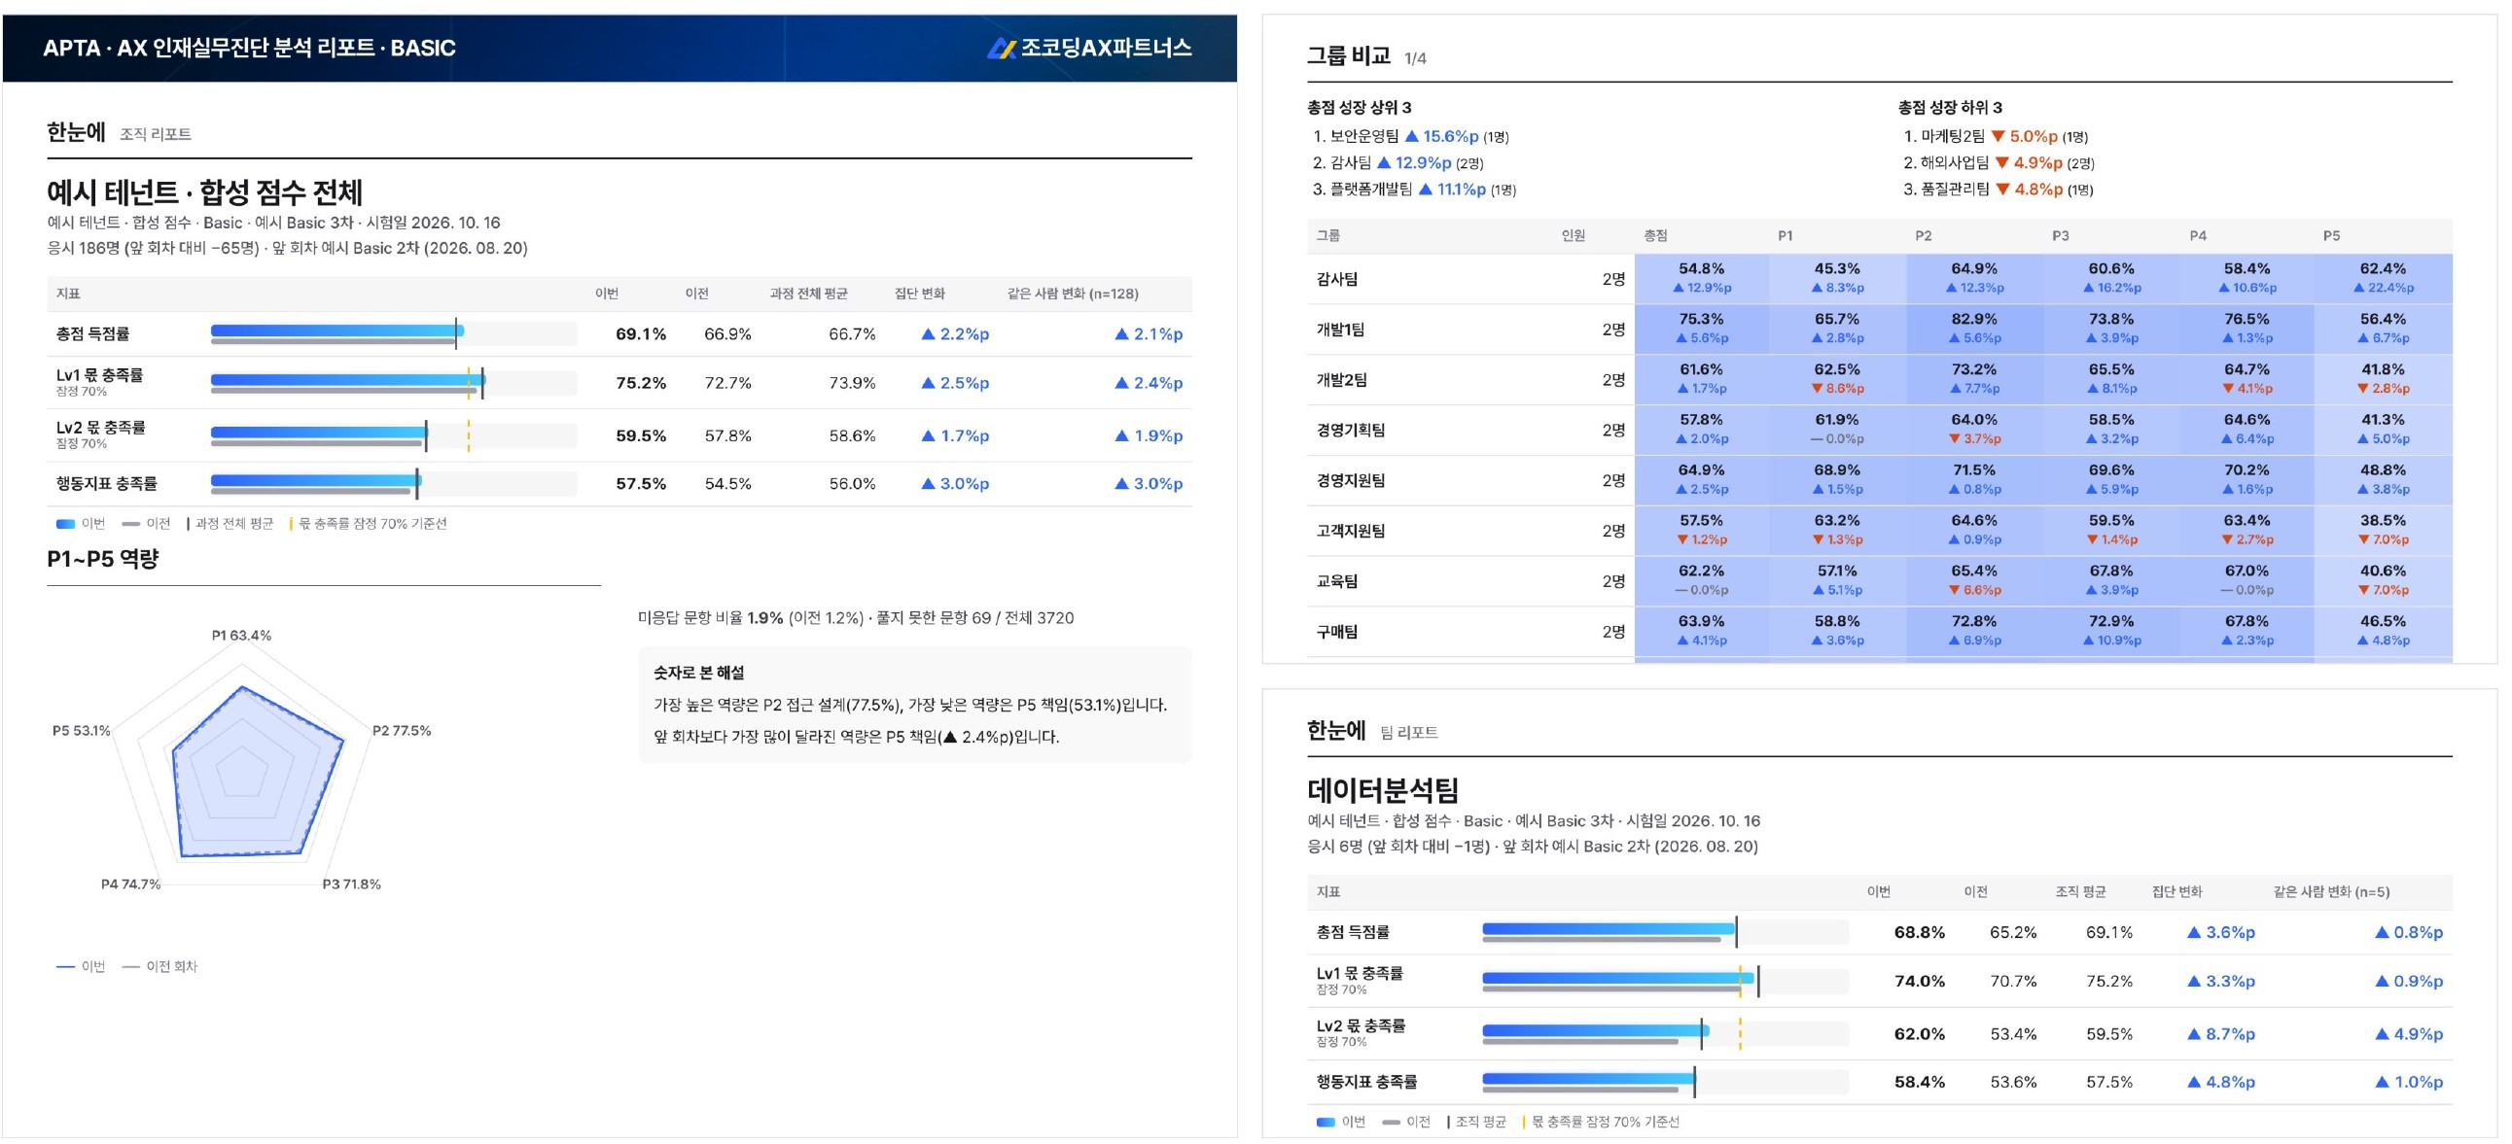Click the 행동지표 충족률 bar in the organization report
Viewport: 2512px width, 1144px height.
tap(393, 484)
